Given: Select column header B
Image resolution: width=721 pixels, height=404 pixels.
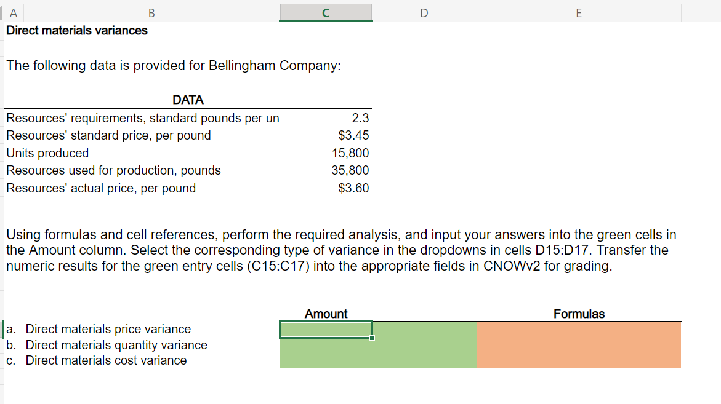Looking at the screenshot, I should (x=151, y=12).
